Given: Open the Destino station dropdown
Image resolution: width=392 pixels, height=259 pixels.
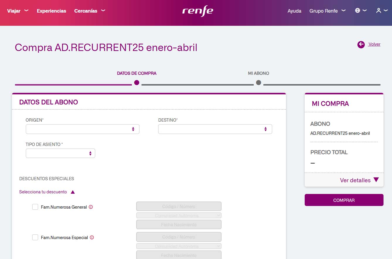Looking at the screenshot, I should pyautogui.click(x=215, y=129).
